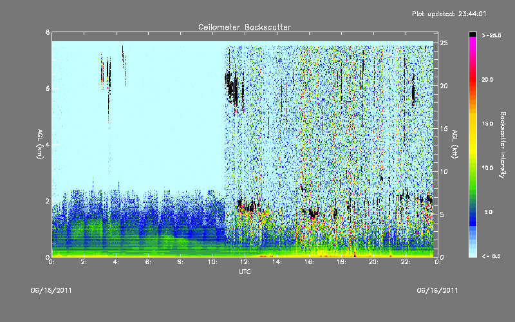The height and width of the screenshot is (322, 515).
Task: Click the '<- 0.0' colorbar bottom value
Action: point(491,256)
